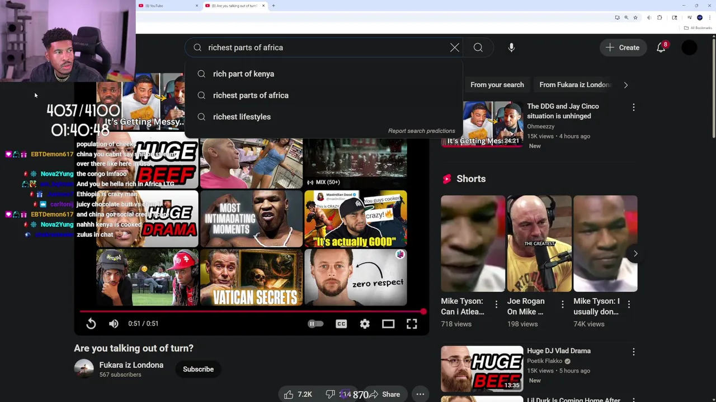Open Fukara iz Londona channel avatar
The height and width of the screenshot is (402, 716).
[x=84, y=369]
